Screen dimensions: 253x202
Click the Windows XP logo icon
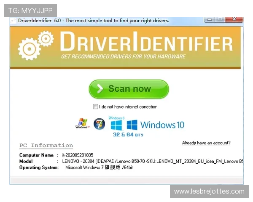pos(82,123)
